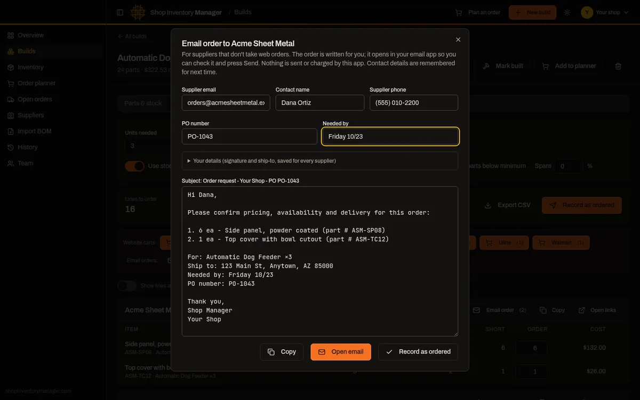The width and height of the screenshot is (640, 400).
Task: Click Email order (2) in Acme section
Action: pyautogui.click(x=499, y=310)
